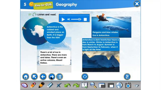The height and width of the screenshot is (90, 161).
Task: Select the eraser tool
Action: pos(50,85)
